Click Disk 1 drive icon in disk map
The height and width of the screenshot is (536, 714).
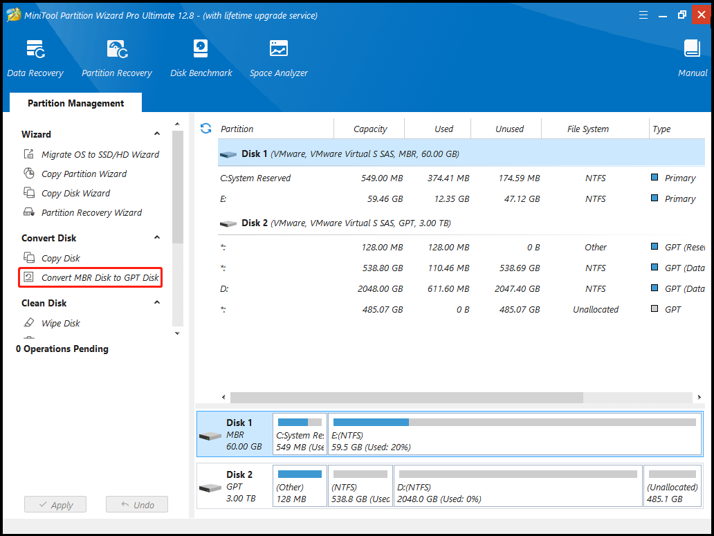click(x=210, y=436)
